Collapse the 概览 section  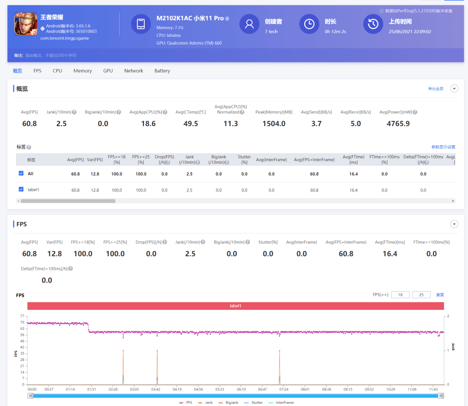(x=454, y=88)
